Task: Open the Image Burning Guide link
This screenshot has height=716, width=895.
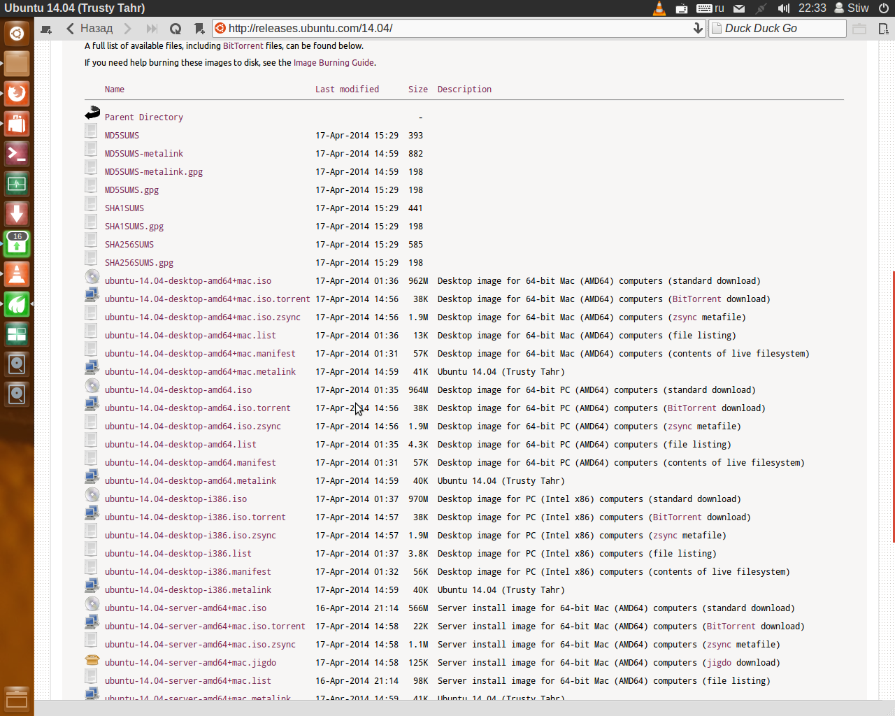Action: coord(334,63)
